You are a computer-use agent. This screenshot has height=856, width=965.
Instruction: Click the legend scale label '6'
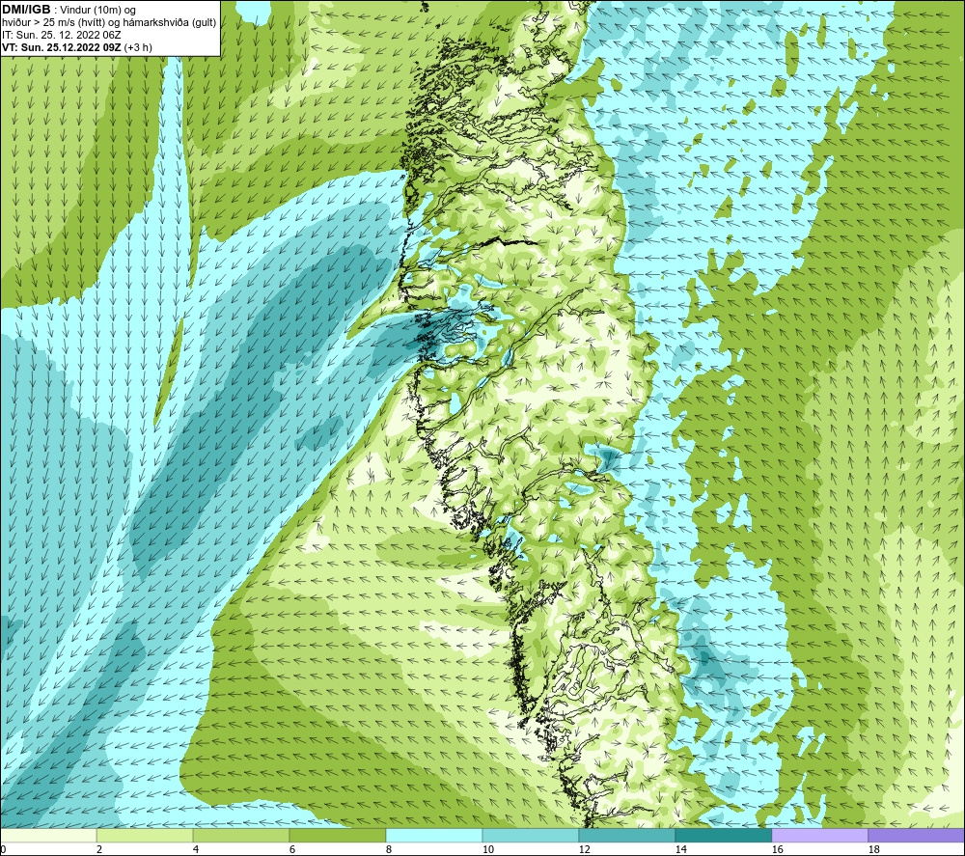click(291, 849)
